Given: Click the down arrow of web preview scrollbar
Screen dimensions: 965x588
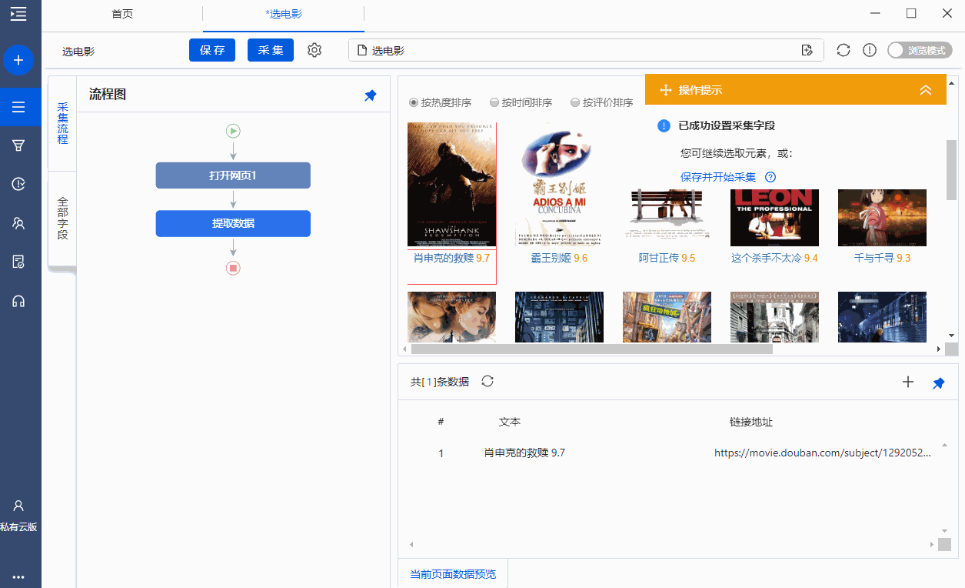Looking at the screenshot, I should click(951, 336).
